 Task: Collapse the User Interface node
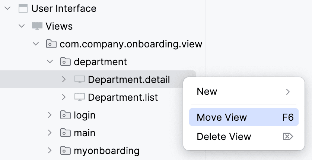pos(7,8)
